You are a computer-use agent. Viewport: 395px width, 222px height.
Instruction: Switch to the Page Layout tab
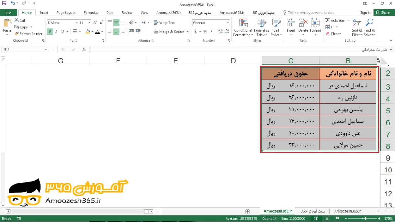(66, 13)
